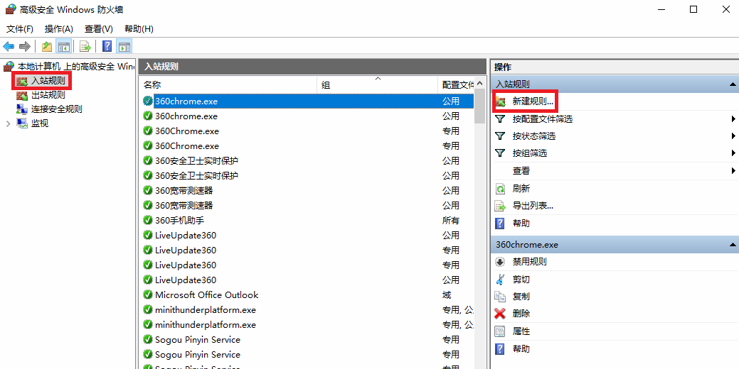Open the 帮助(H) menu

pos(139,29)
